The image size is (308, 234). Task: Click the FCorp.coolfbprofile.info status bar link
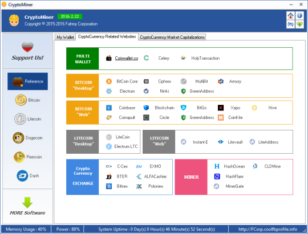click(x=268, y=229)
